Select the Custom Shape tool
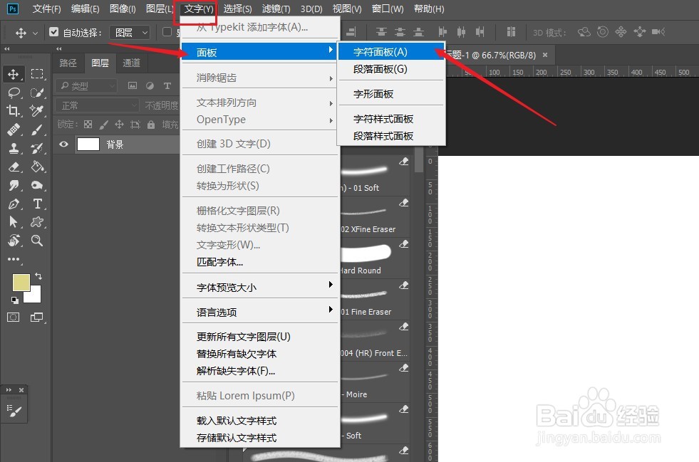 pyautogui.click(x=37, y=222)
